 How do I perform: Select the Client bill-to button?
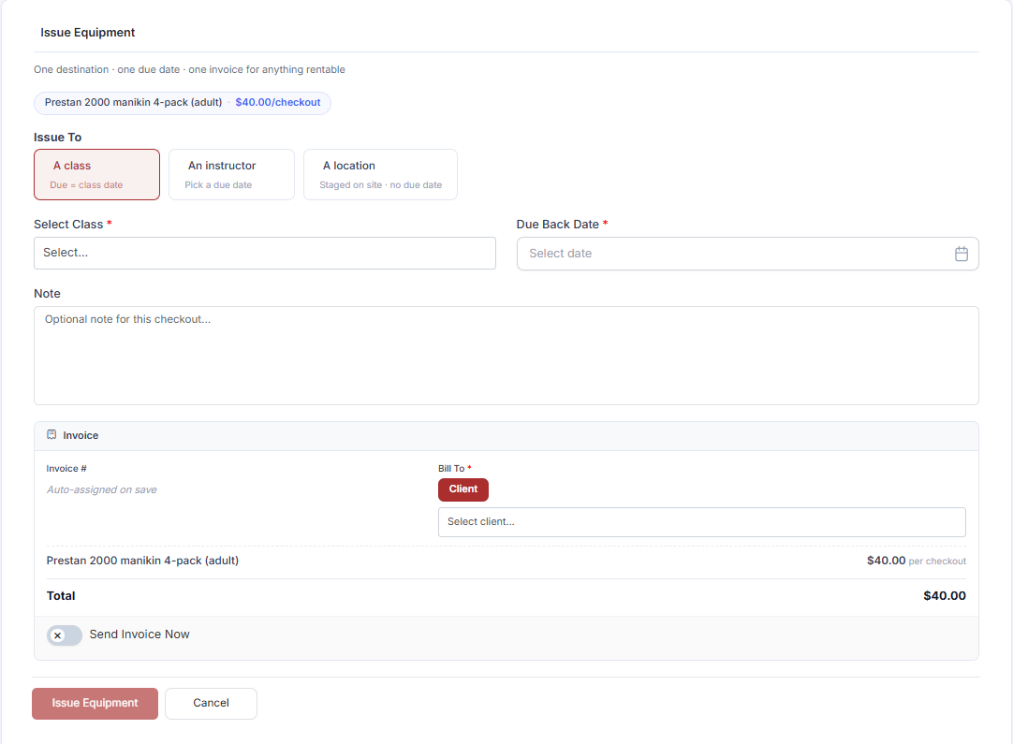click(463, 489)
